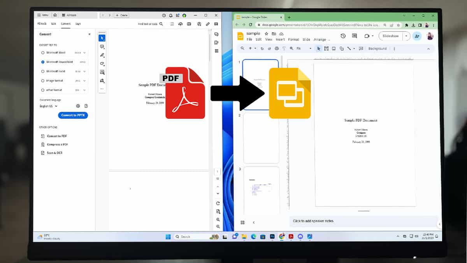This screenshot has width=467, height=263.
Task: Open Scan & OCR option
Action: coord(52,153)
